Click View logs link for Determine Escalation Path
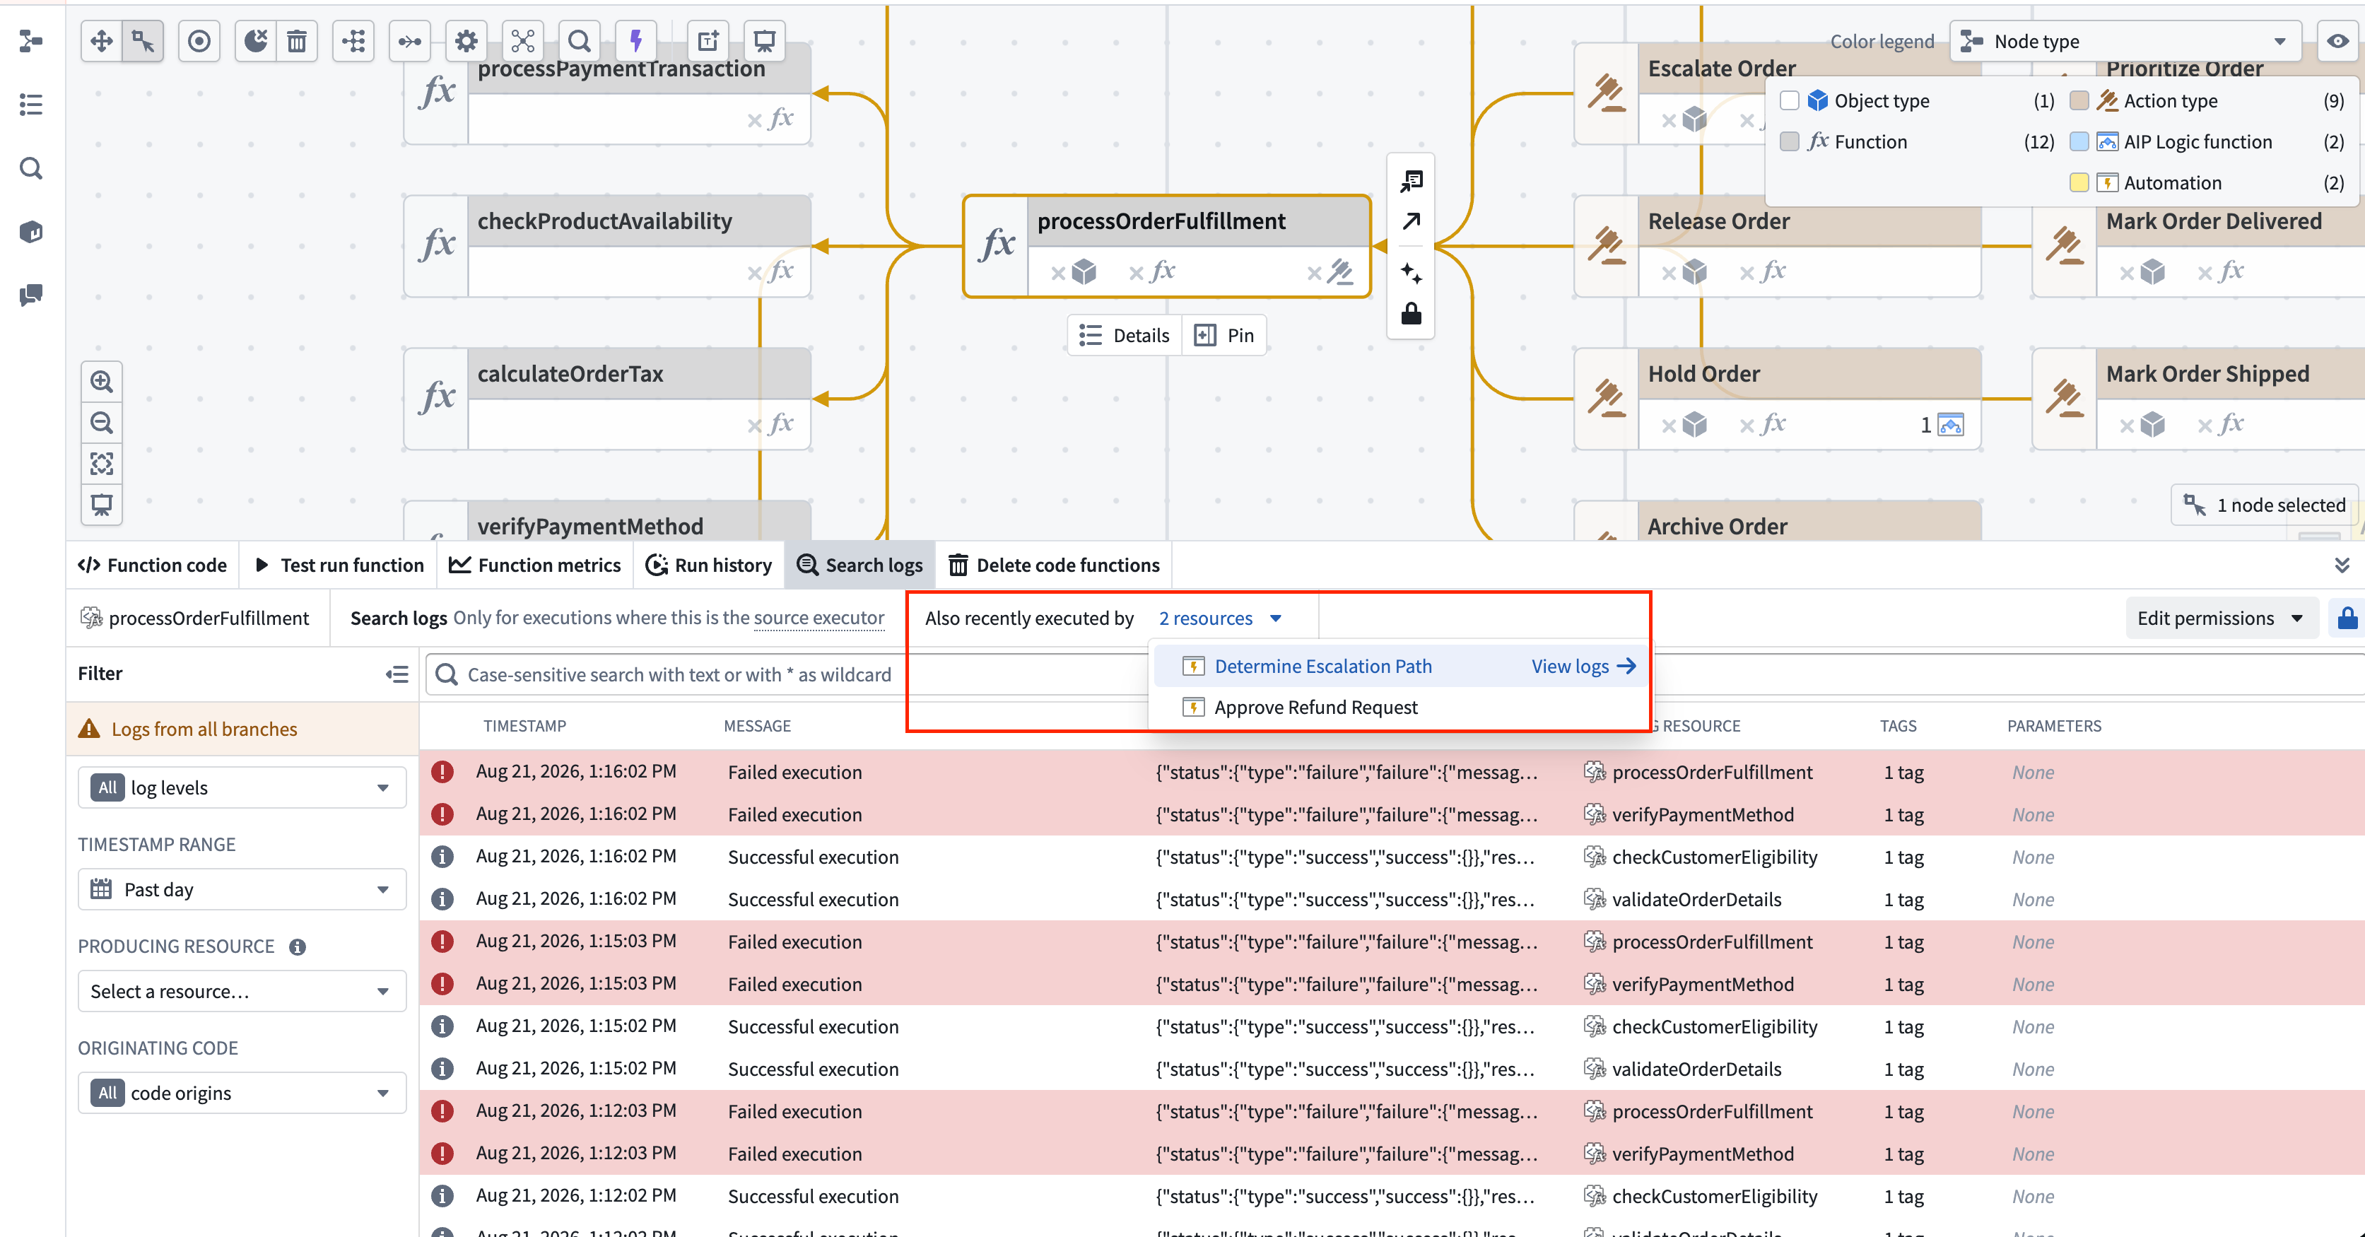 tap(1584, 667)
